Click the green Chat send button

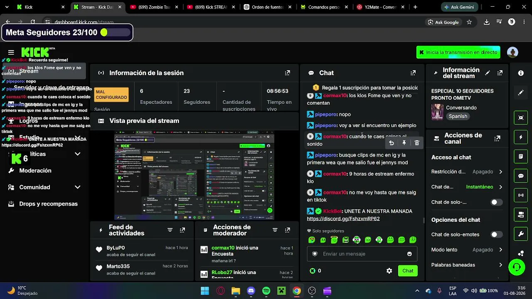coord(408,271)
